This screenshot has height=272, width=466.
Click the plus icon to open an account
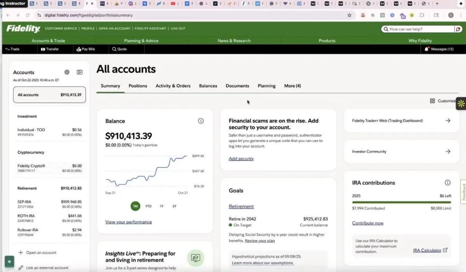(x=21, y=253)
